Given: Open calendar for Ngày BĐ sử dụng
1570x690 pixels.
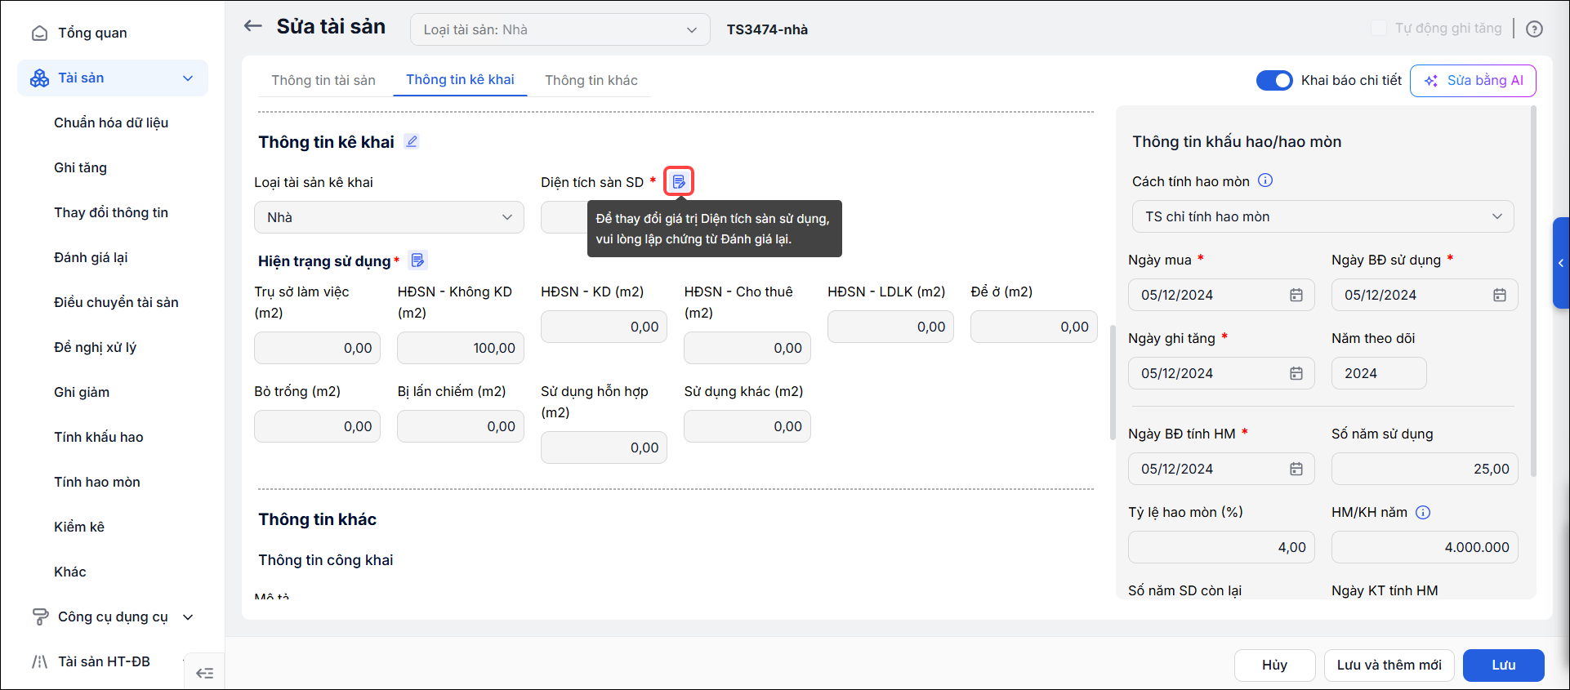Looking at the screenshot, I should [1500, 295].
